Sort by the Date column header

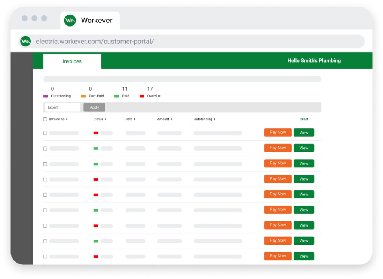[x=130, y=119]
